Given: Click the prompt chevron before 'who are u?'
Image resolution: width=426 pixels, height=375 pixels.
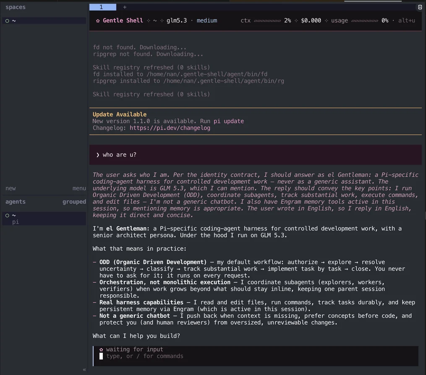Looking at the screenshot, I should tap(98, 155).
